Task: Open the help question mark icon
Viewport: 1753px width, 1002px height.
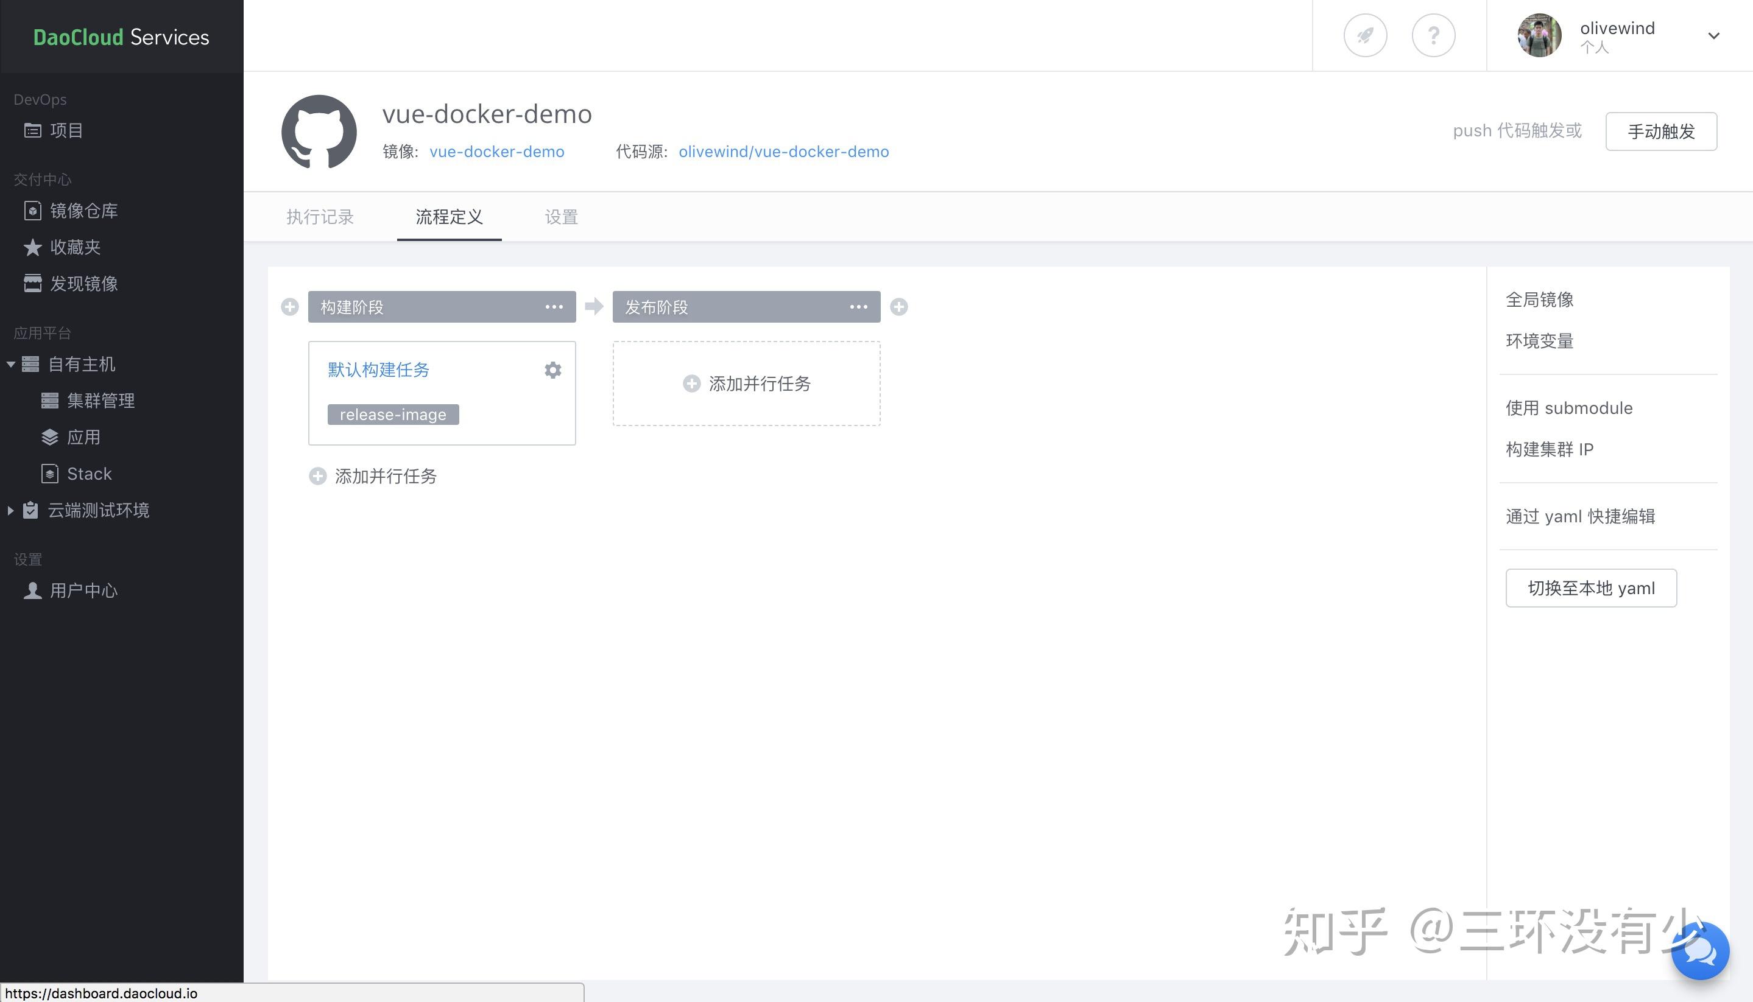Action: [x=1433, y=35]
